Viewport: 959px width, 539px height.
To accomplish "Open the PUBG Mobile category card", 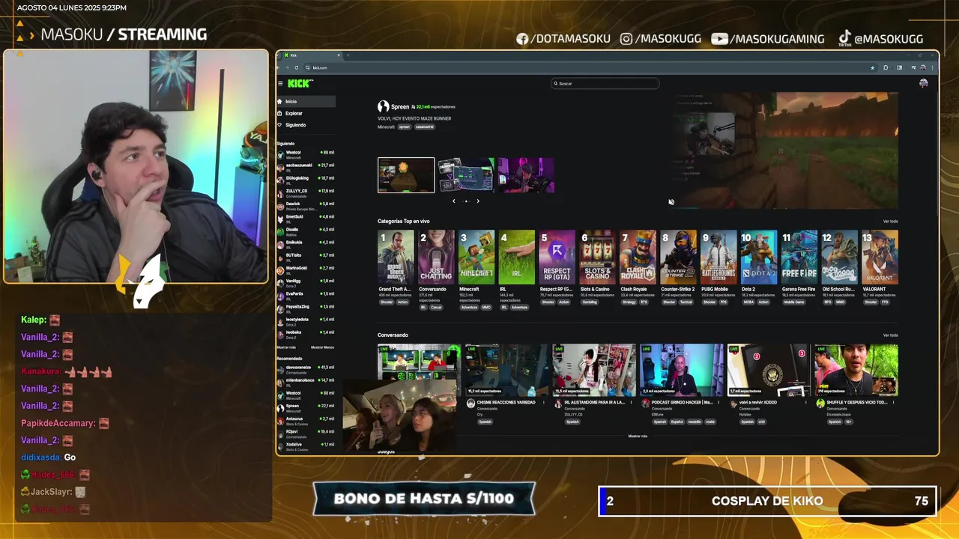I will [x=719, y=258].
